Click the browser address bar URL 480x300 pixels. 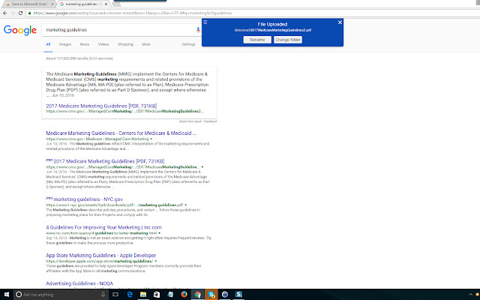(x=133, y=13)
